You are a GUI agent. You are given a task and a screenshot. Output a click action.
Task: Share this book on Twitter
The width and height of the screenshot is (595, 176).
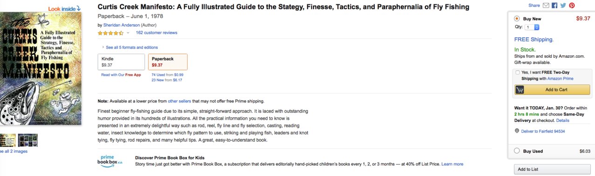coord(563,6)
